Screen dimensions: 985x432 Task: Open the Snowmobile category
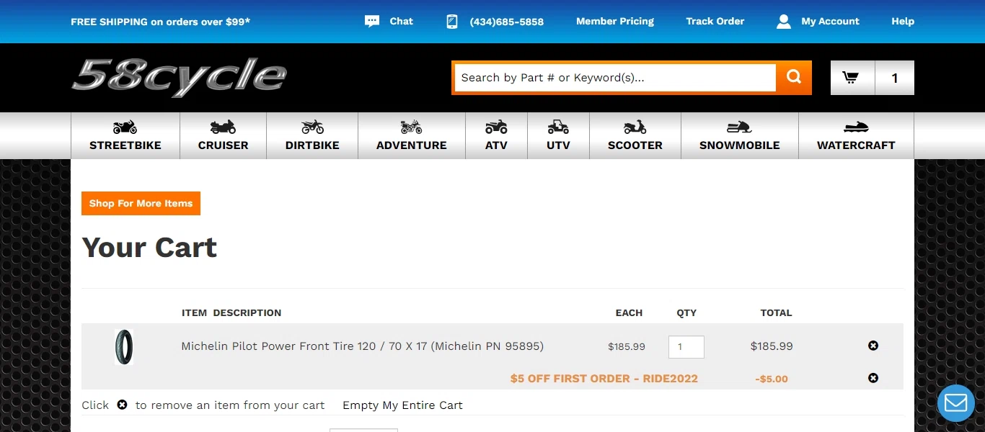(740, 135)
